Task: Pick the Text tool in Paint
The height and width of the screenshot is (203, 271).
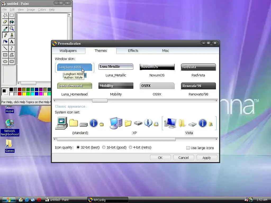Action: pyautogui.click(x=12, y=41)
